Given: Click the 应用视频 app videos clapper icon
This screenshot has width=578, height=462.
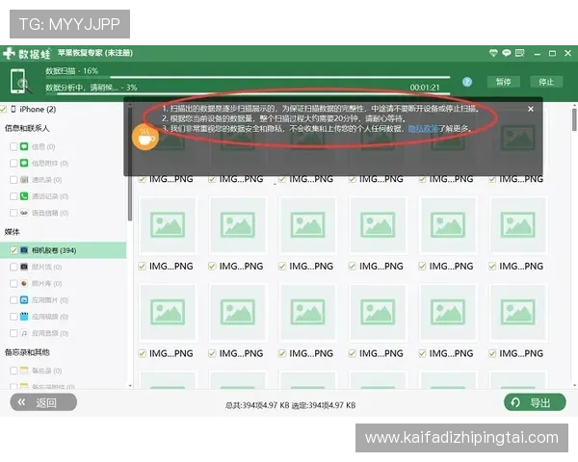Looking at the screenshot, I should (24, 317).
